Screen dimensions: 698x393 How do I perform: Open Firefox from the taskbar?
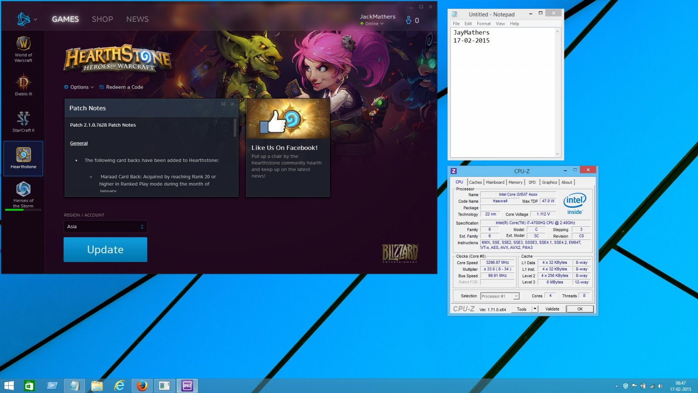(142, 386)
